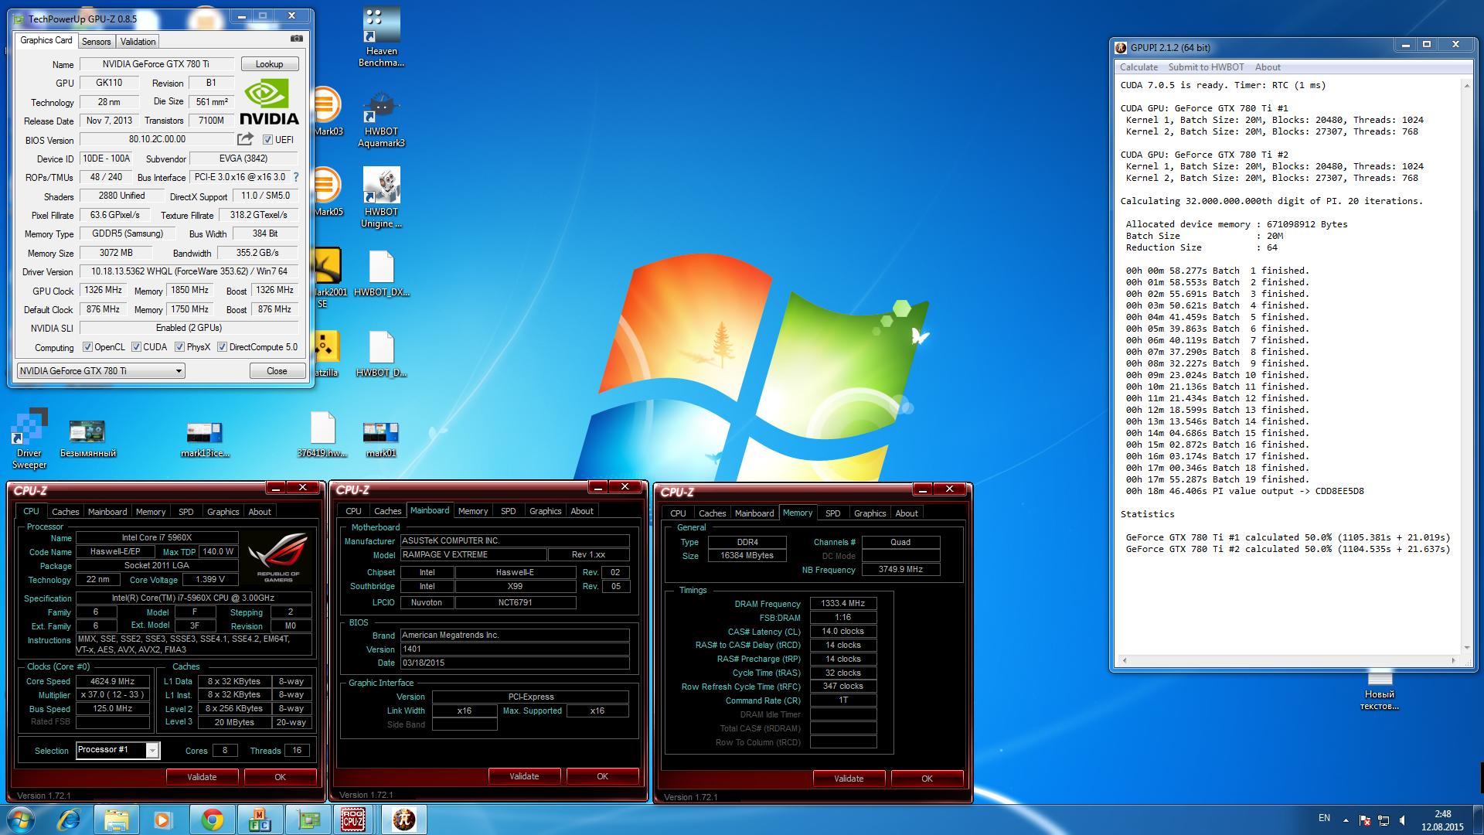
Task: Click the Windows Start button
Action: [21, 820]
